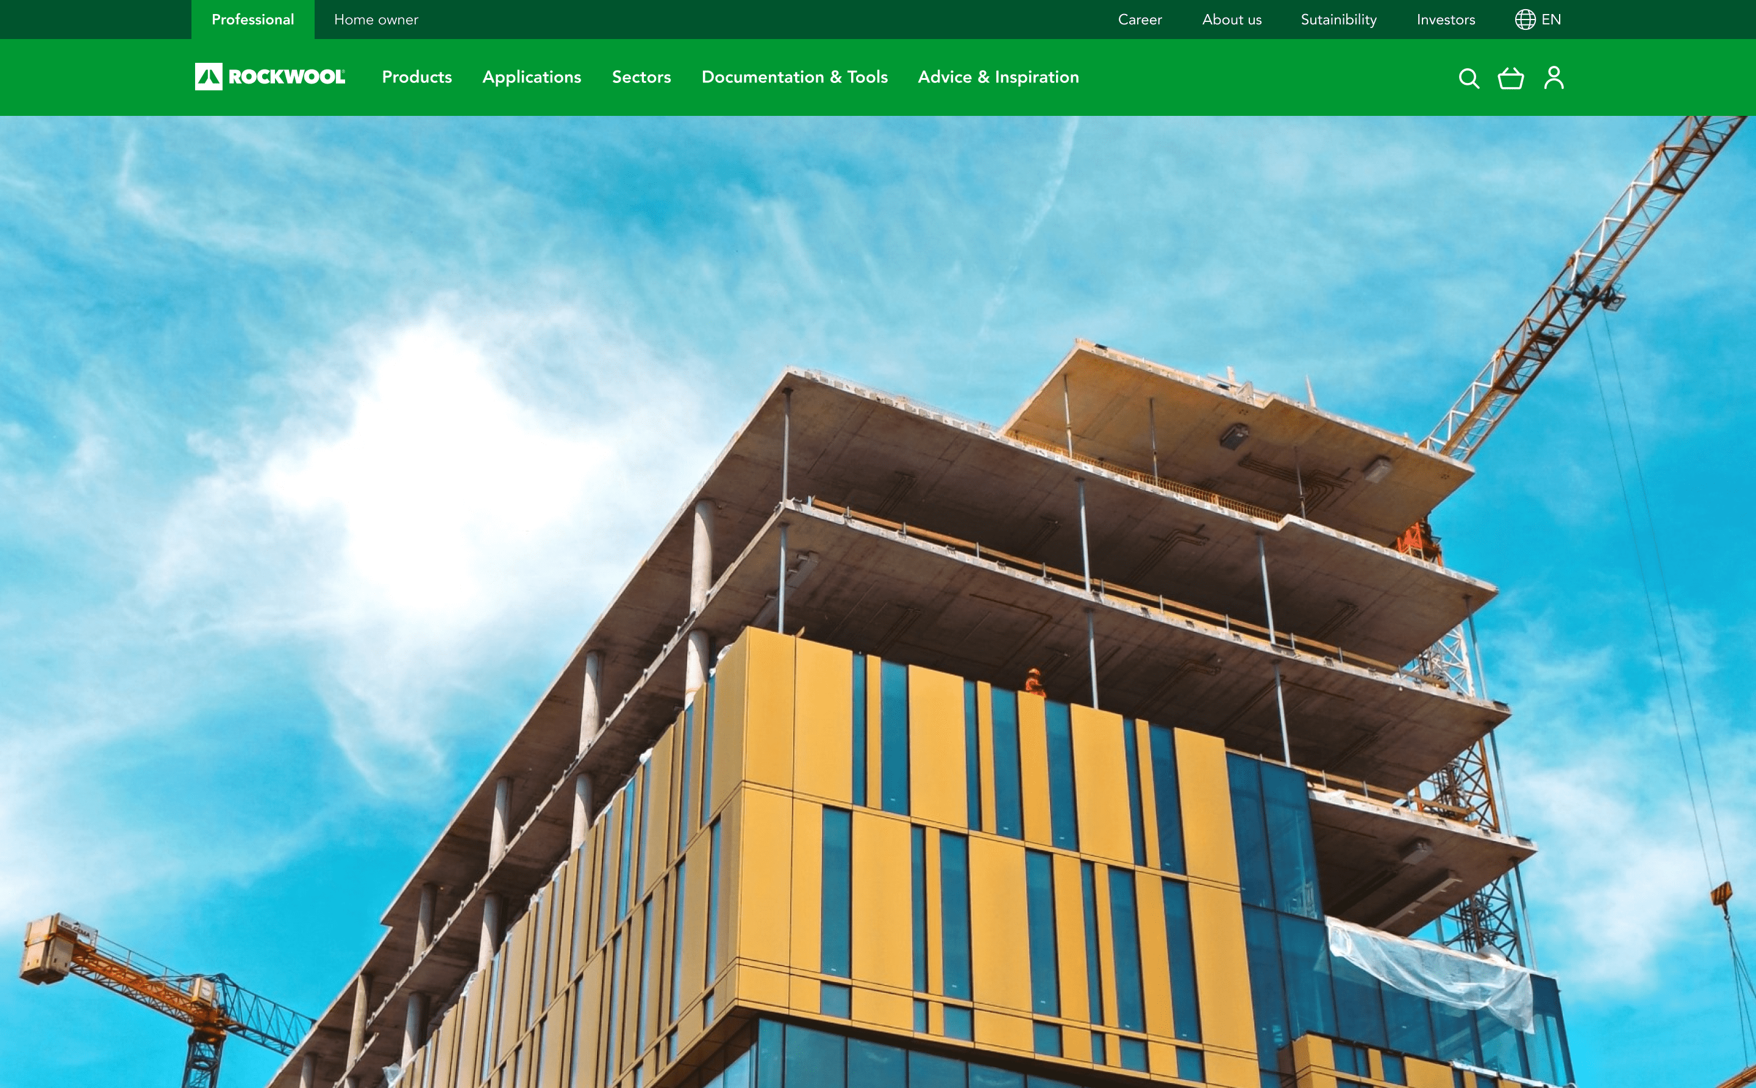1756x1088 pixels.
Task: Click the Sustainability navigation item
Action: pos(1340,19)
